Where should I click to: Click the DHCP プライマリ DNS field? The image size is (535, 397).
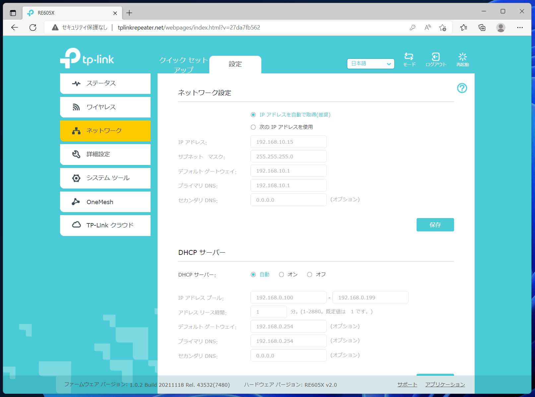(x=289, y=341)
